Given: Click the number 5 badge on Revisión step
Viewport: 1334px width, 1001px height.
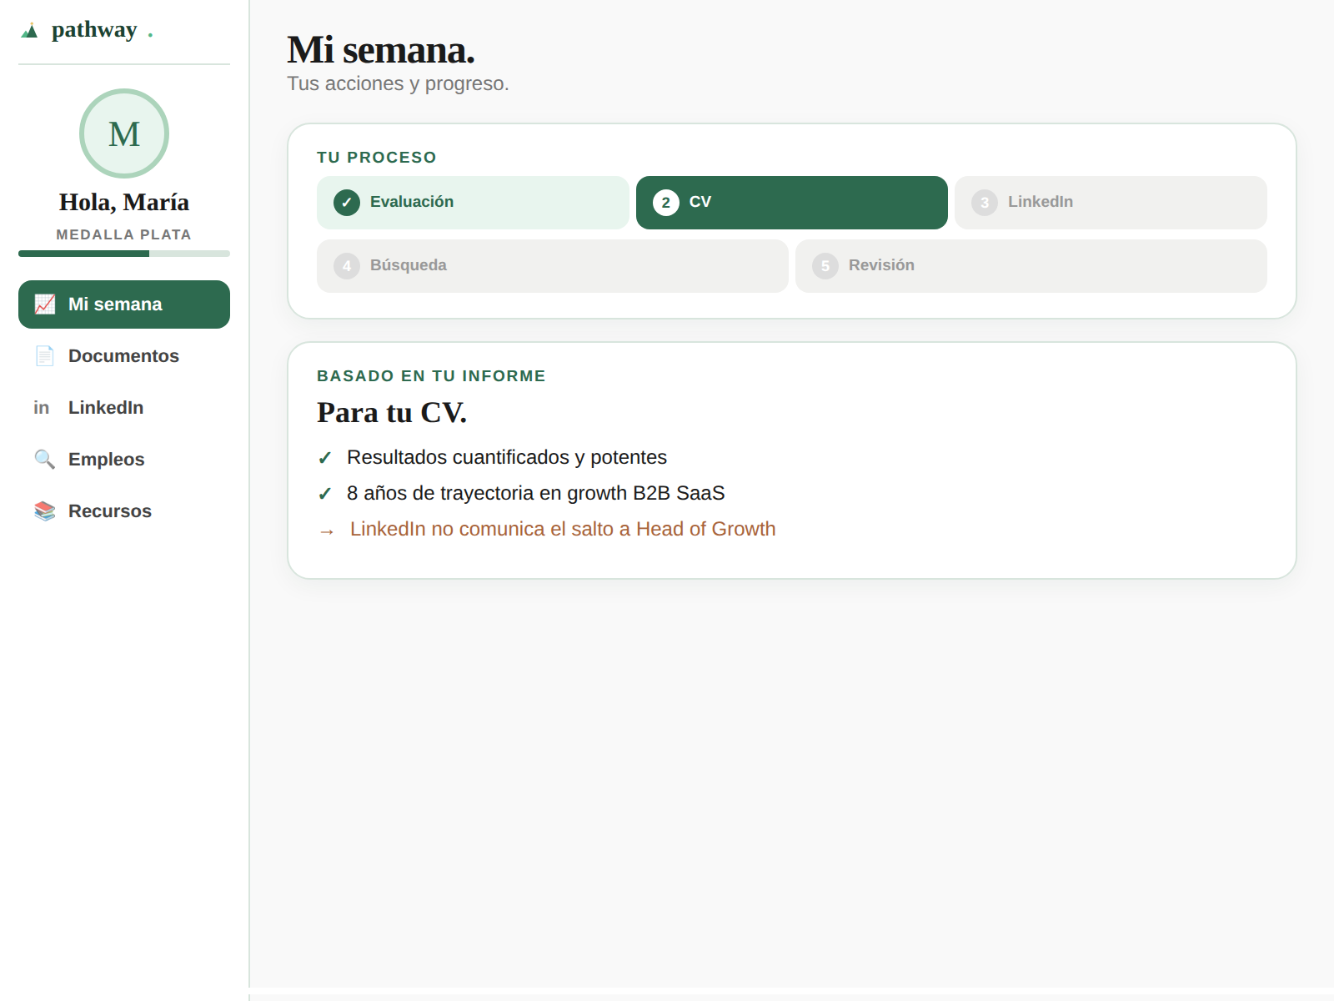Looking at the screenshot, I should point(825,266).
